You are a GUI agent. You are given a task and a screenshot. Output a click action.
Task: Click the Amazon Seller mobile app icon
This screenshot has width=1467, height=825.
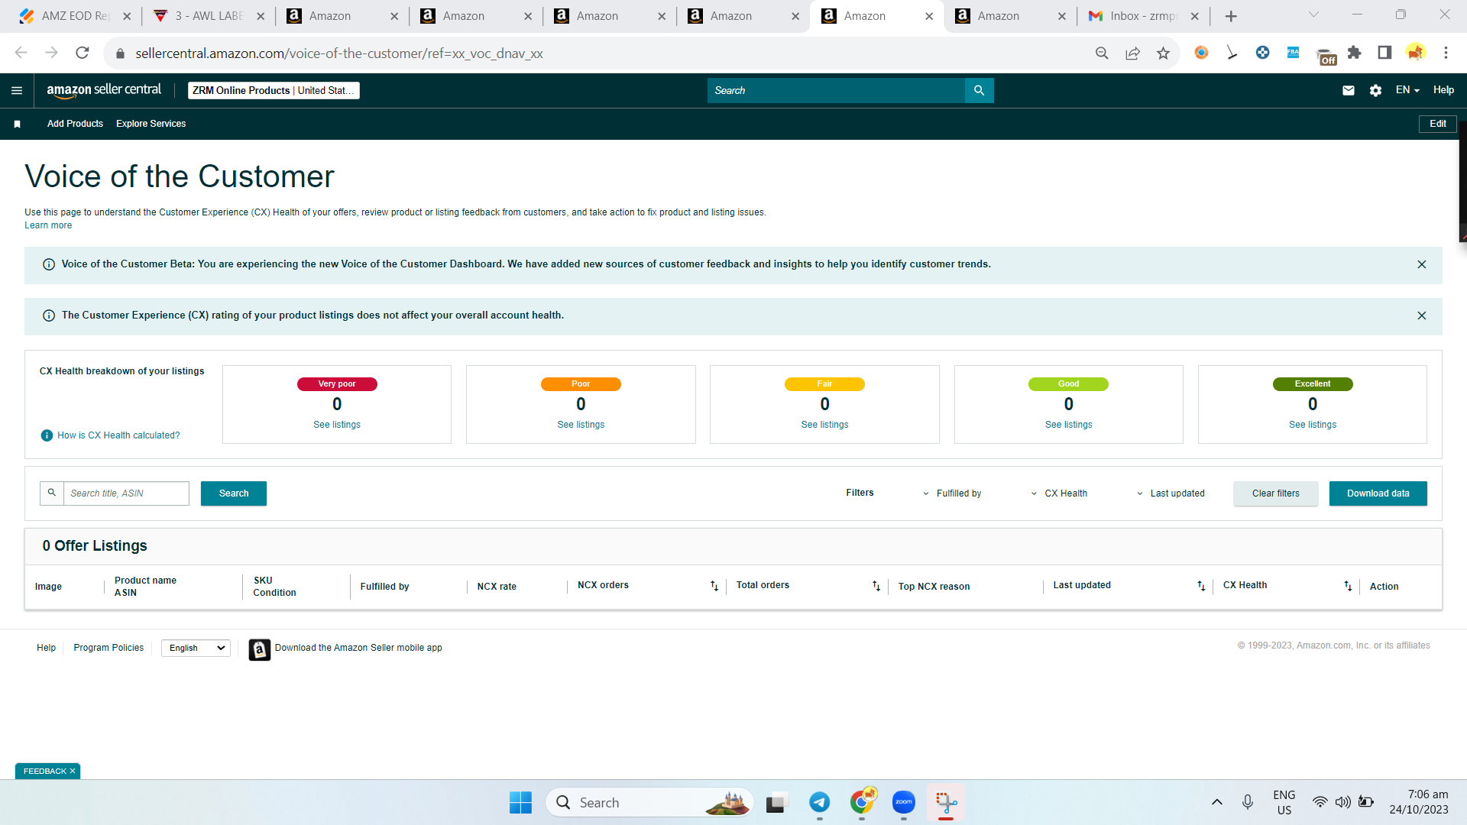click(260, 649)
